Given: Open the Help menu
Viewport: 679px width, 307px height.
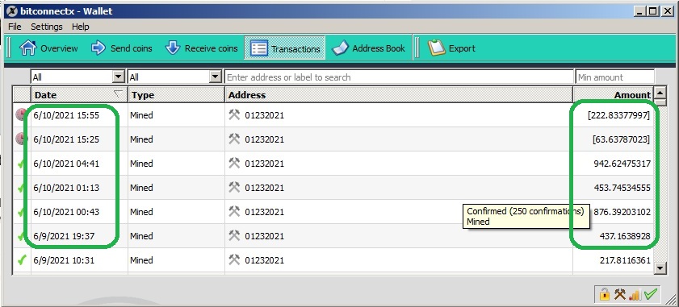Looking at the screenshot, I should (81, 27).
